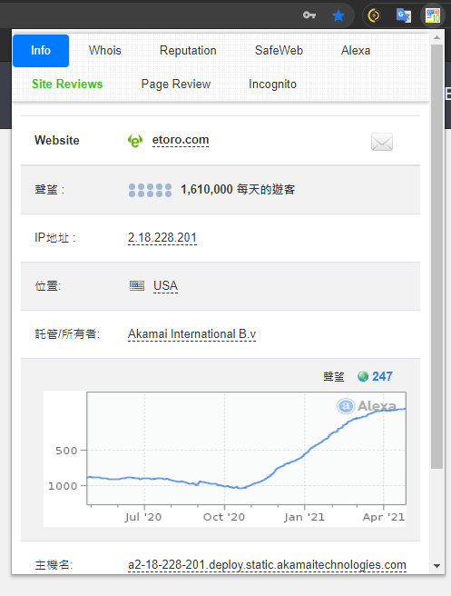Click the Alexa traffic rank chart

tap(225, 459)
